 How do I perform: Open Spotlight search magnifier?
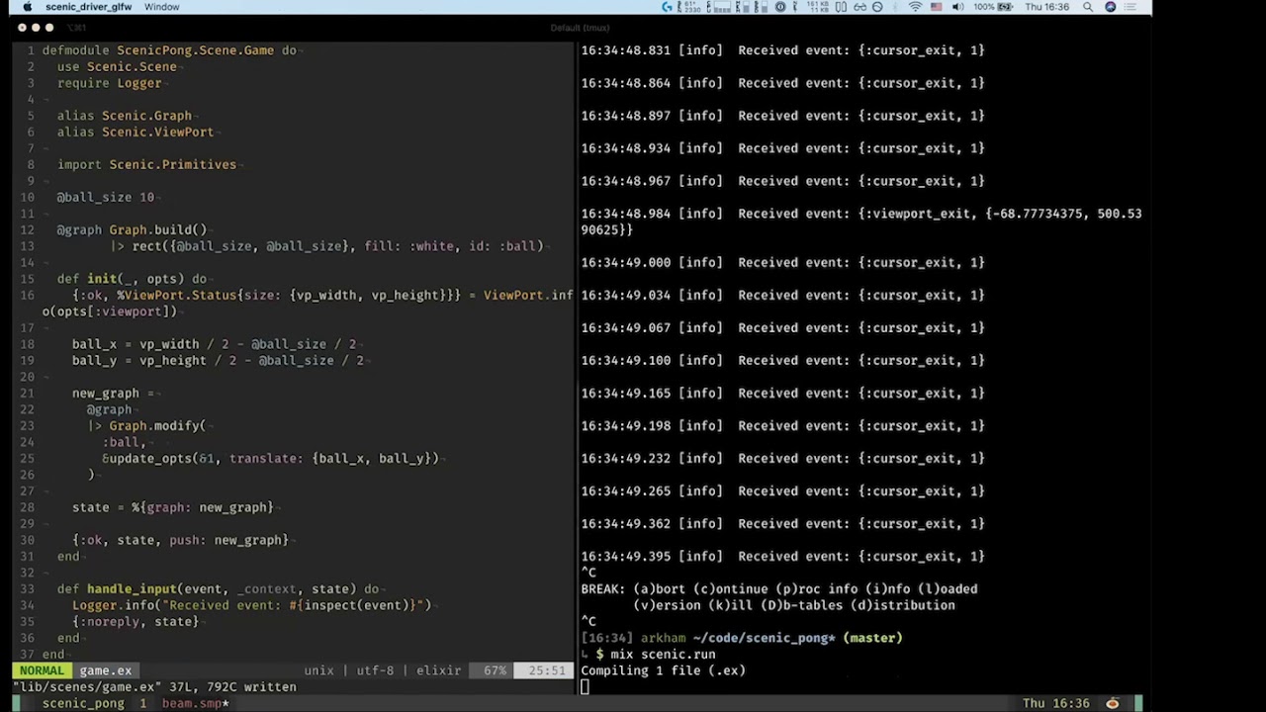(1088, 7)
